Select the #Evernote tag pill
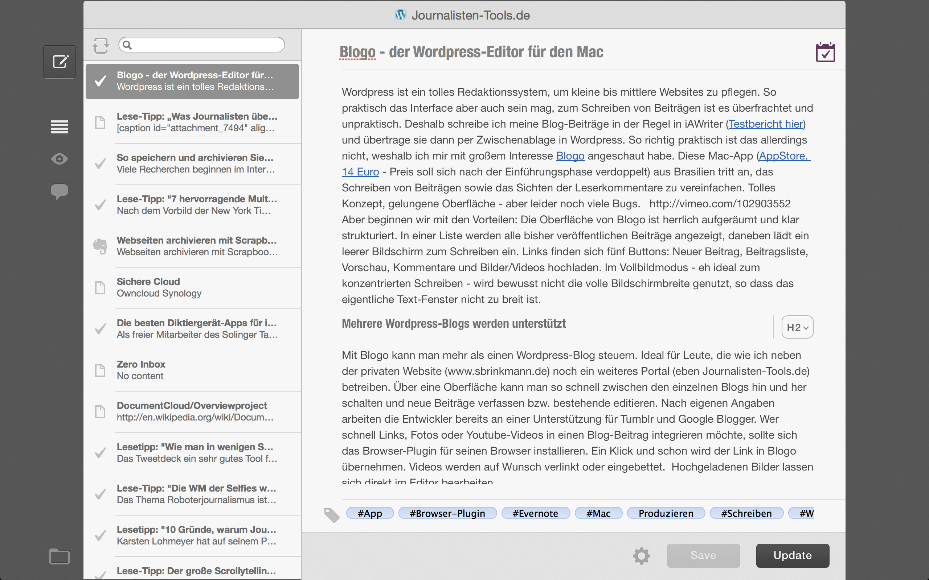 (535, 513)
